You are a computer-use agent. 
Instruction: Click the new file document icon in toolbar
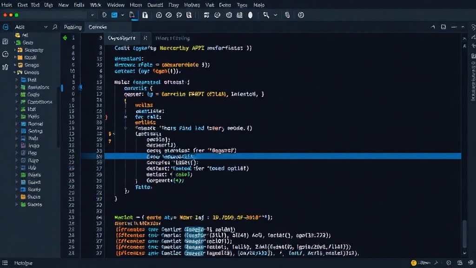tap(105, 15)
